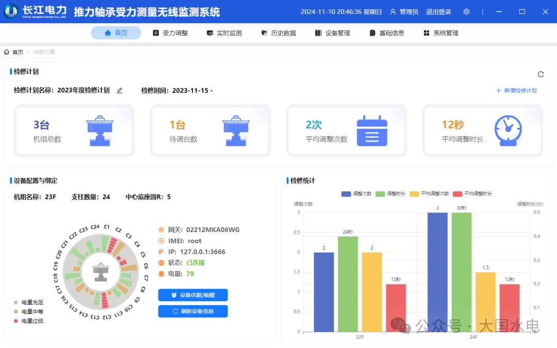The height and width of the screenshot is (348, 557).
Task: Click the edit pencil beside 检修计划名称
Action: [120, 91]
